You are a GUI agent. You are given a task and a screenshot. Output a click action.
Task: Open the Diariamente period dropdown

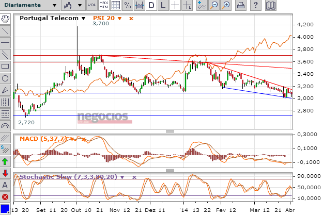30,5
